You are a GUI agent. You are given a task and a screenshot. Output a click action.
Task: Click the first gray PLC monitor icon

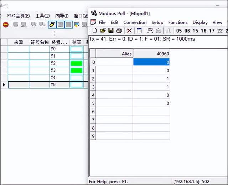click(x=16, y=25)
